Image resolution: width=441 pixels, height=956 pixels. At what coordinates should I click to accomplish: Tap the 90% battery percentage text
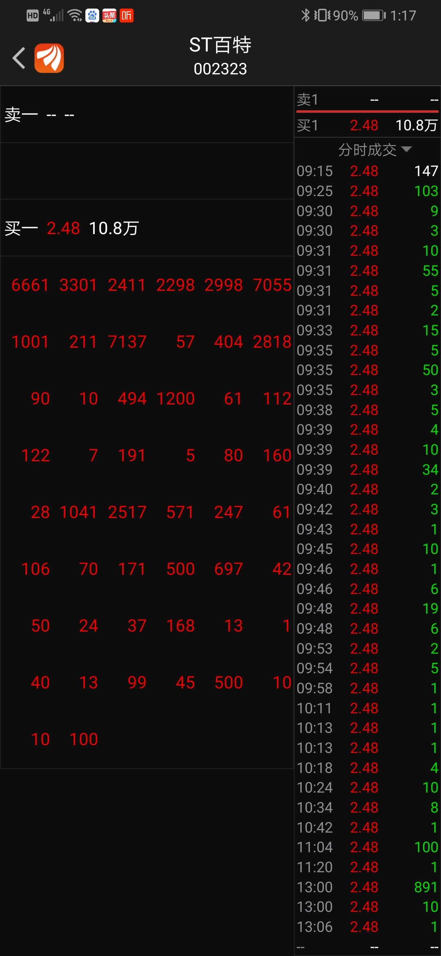[345, 16]
